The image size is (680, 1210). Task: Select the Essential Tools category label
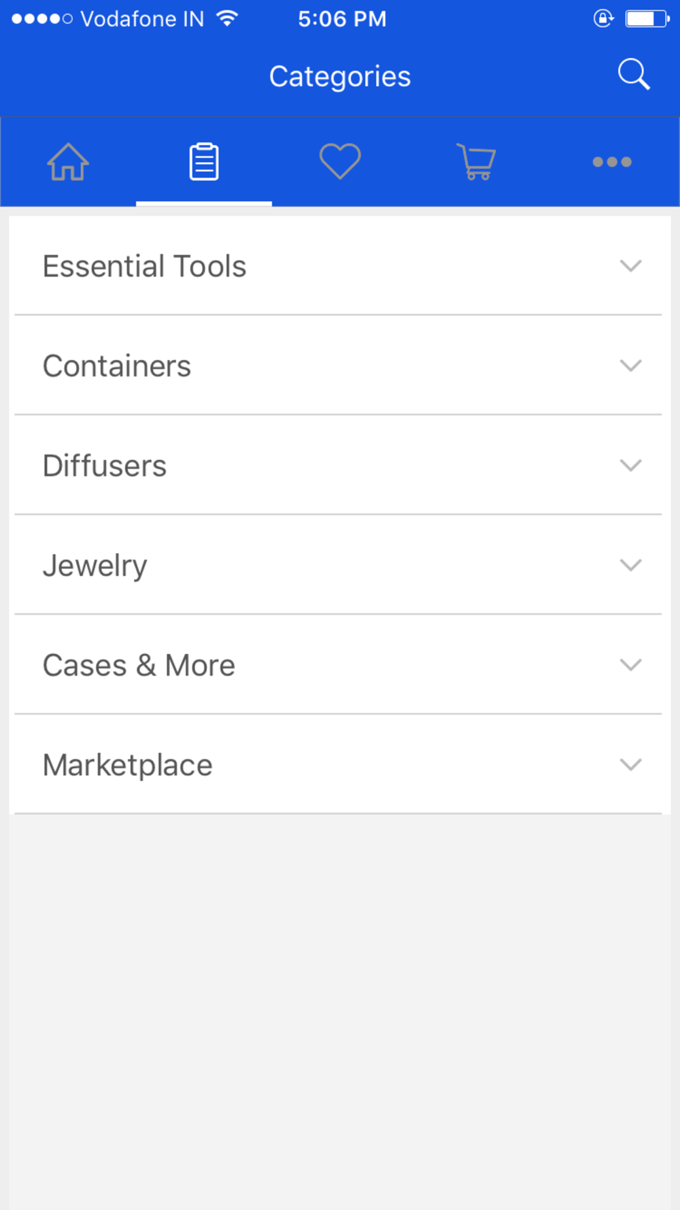pos(144,266)
